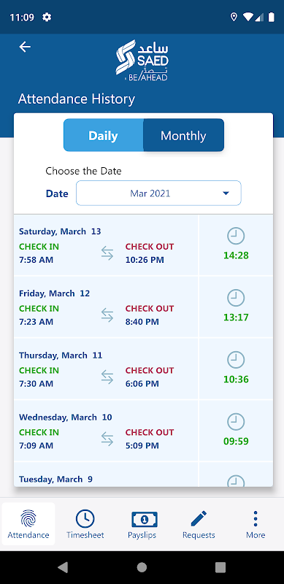Open Attendance fingerprint tab
The image size is (284, 584).
point(28,524)
